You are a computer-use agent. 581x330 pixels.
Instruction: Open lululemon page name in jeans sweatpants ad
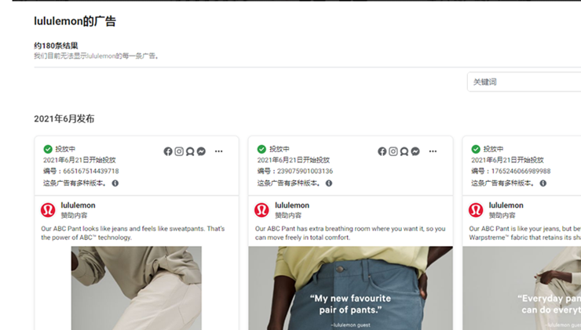pos(79,205)
